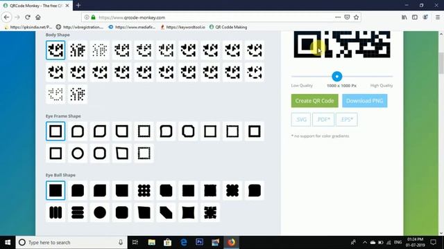
Task: Open Task View from the taskbar
Action: pos(135,242)
